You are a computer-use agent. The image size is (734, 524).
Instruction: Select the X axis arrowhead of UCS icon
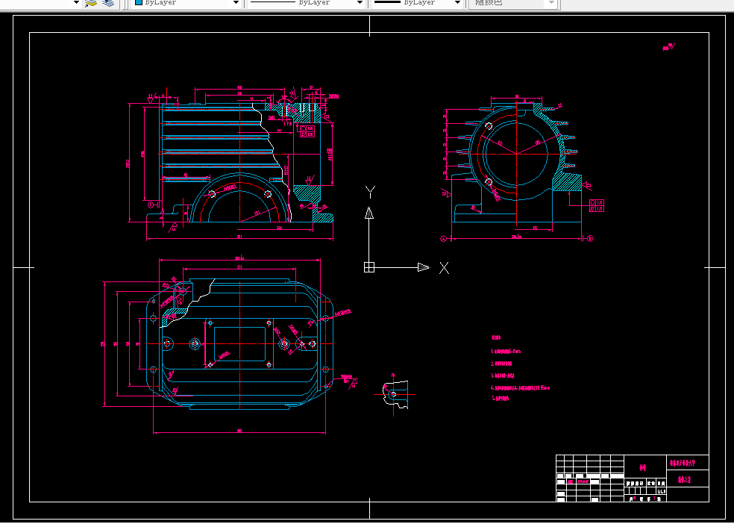click(x=424, y=267)
